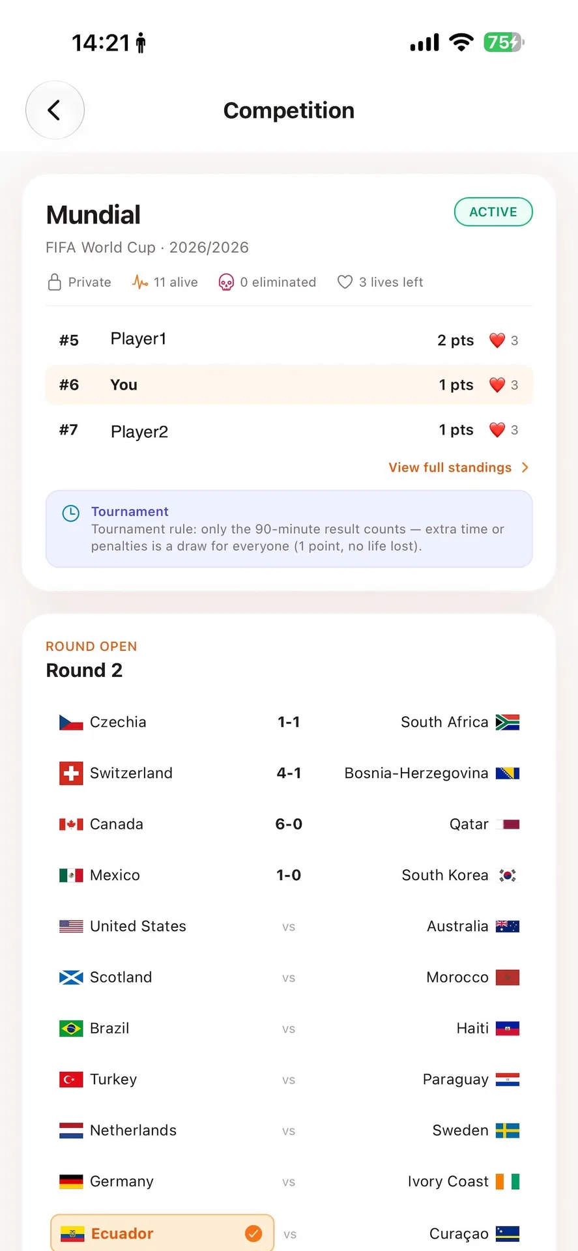Open the Player2 ranking row
Viewport: 578px width, 1251px height.
(289, 430)
